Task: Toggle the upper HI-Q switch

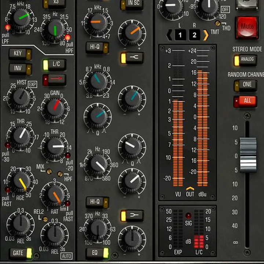Action: pos(98,47)
